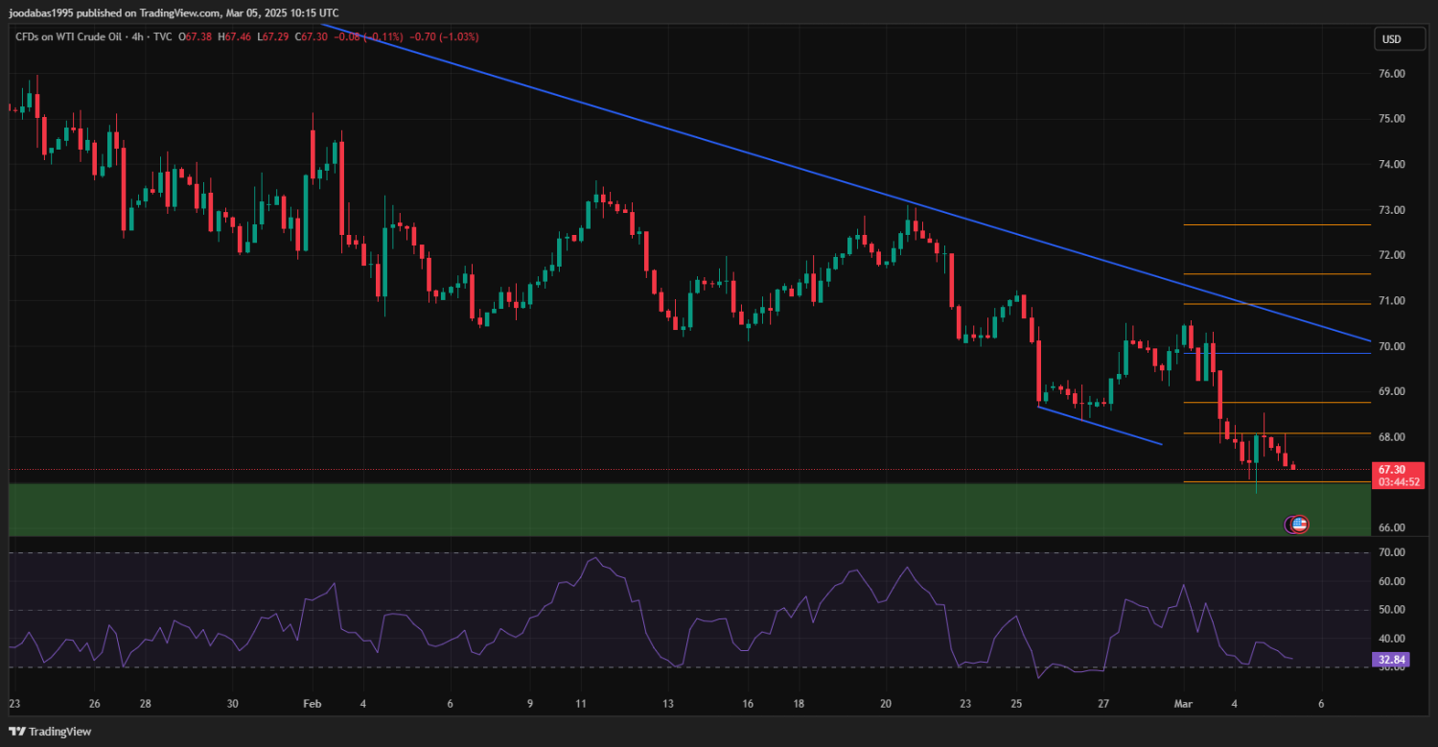Click the low value L67.29
1438x747 pixels.
pyautogui.click(x=273, y=36)
